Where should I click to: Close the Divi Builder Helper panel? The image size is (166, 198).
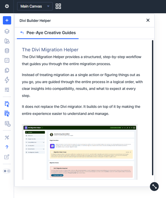point(148,20)
